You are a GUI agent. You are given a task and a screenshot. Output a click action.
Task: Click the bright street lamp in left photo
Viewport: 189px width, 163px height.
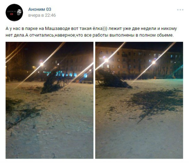[x=42, y=64]
